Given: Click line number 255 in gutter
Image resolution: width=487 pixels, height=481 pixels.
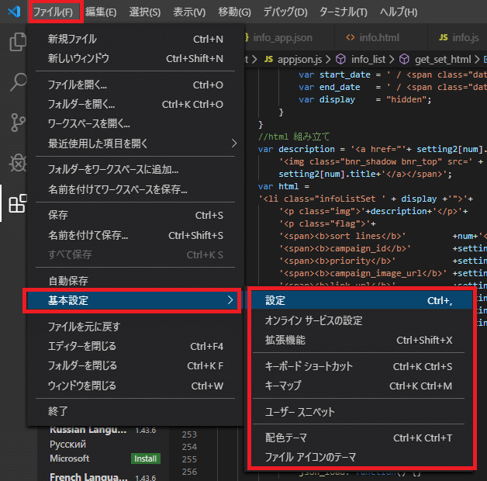Looking at the screenshot, I should click(189, 459).
